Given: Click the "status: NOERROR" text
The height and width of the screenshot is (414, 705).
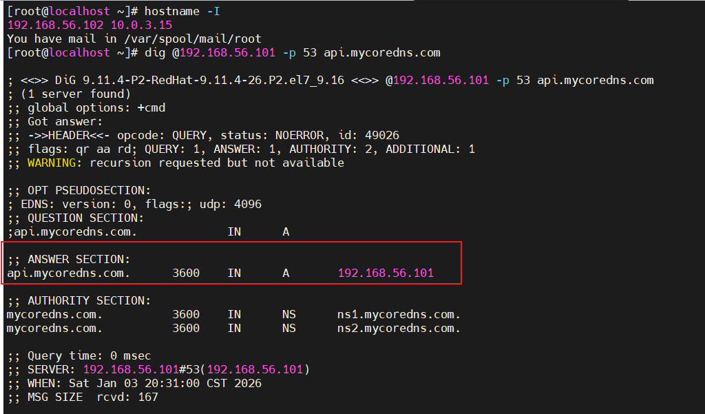Looking at the screenshot, I should pos(289,136).
